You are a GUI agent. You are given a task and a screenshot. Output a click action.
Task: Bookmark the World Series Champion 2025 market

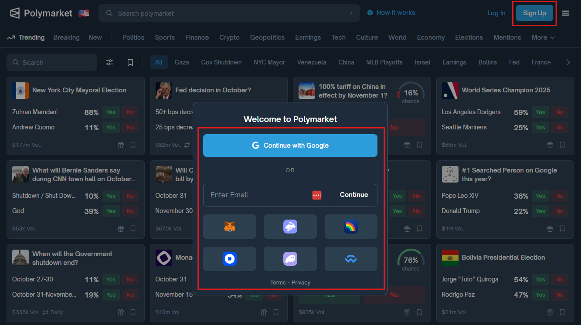[x=562, y=145]
